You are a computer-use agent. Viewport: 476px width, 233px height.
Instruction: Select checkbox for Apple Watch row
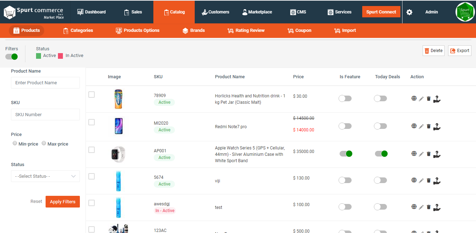[x=92, y=150]
